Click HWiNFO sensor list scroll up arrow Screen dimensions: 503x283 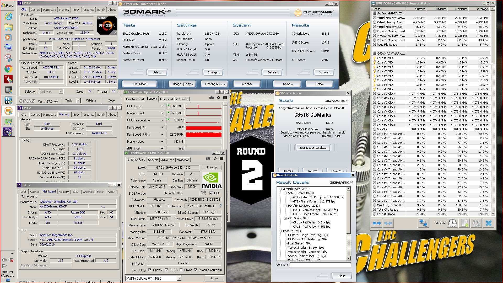[x=493, y=9]
